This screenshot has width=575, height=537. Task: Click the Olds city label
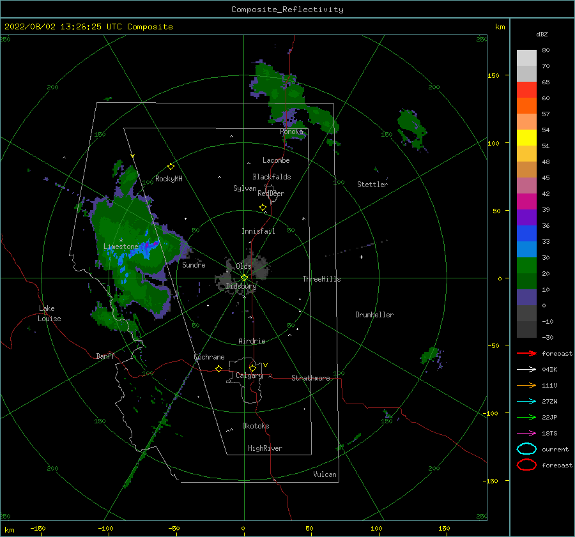click(x=243, y=266)
